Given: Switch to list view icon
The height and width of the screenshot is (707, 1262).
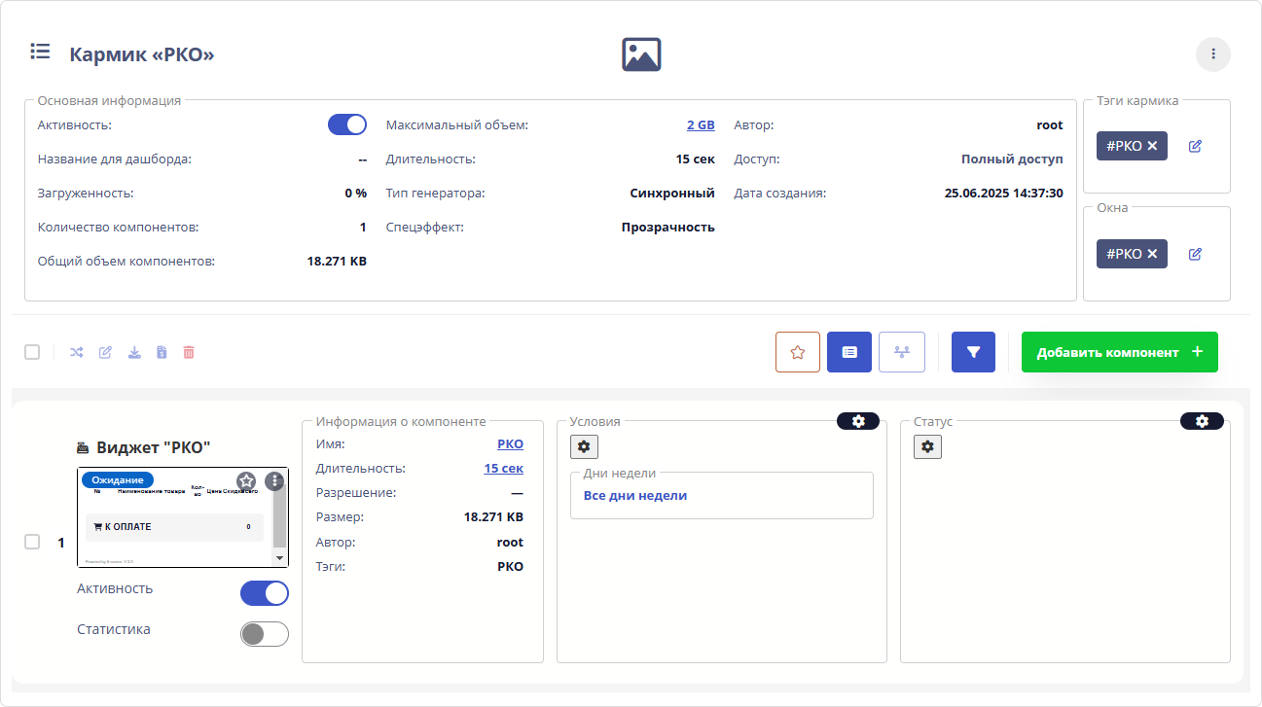Looking at the screenshot, I should [849, 352].
